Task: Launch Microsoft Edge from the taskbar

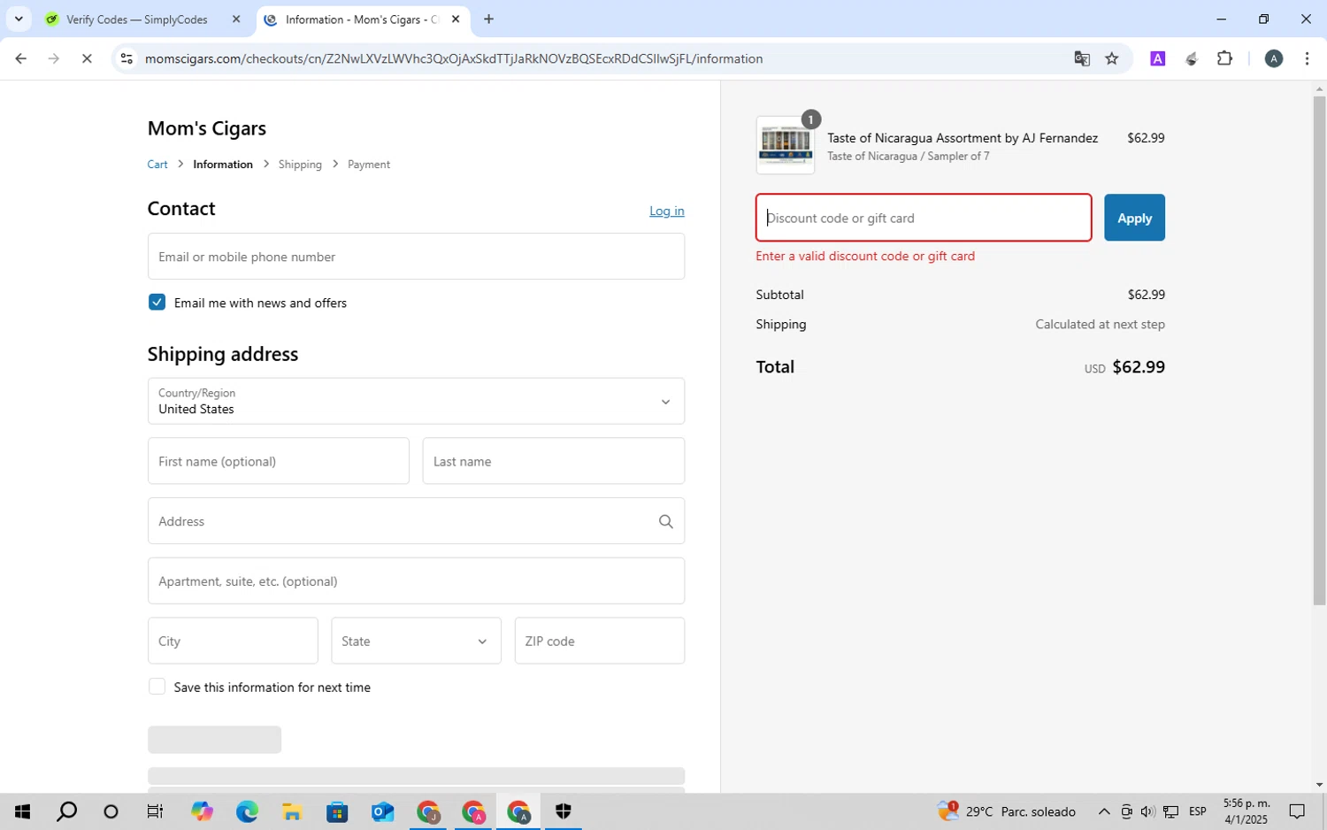Action: tap(247, 811)
